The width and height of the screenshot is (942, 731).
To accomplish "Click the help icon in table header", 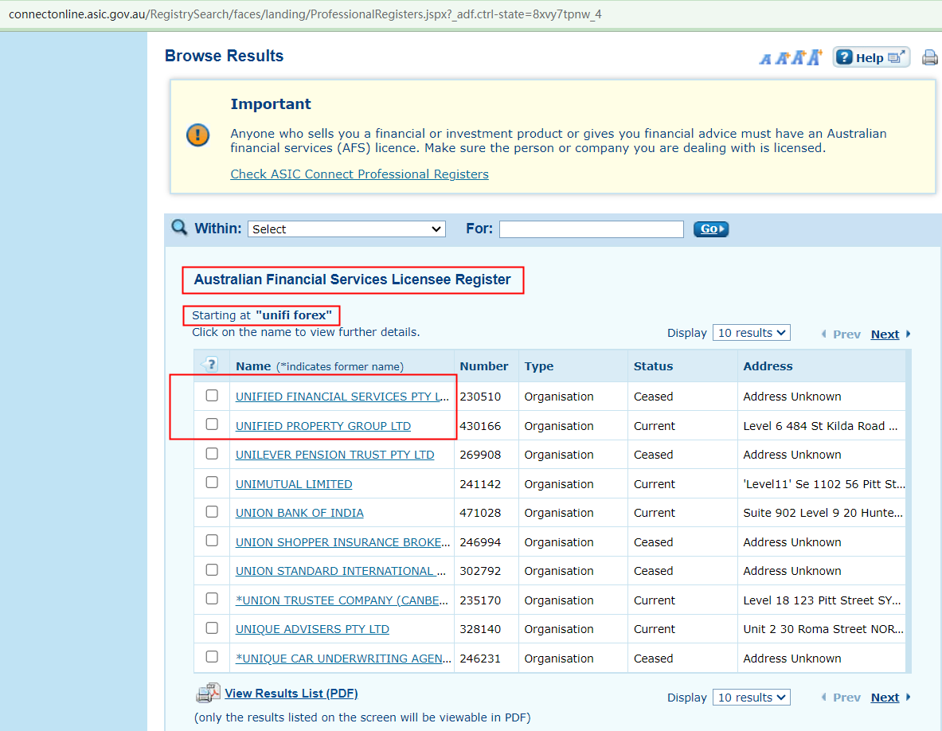I will coord(211,365).
